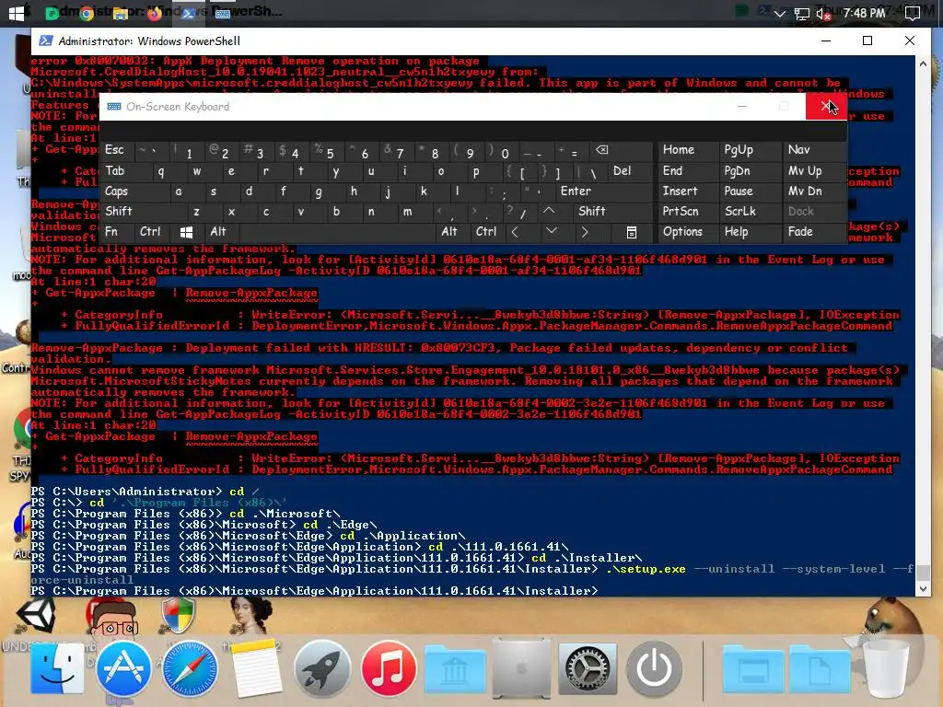Open the PowerShell title bar icon menu
Viewport: 943px width, 707px height.
45,41
